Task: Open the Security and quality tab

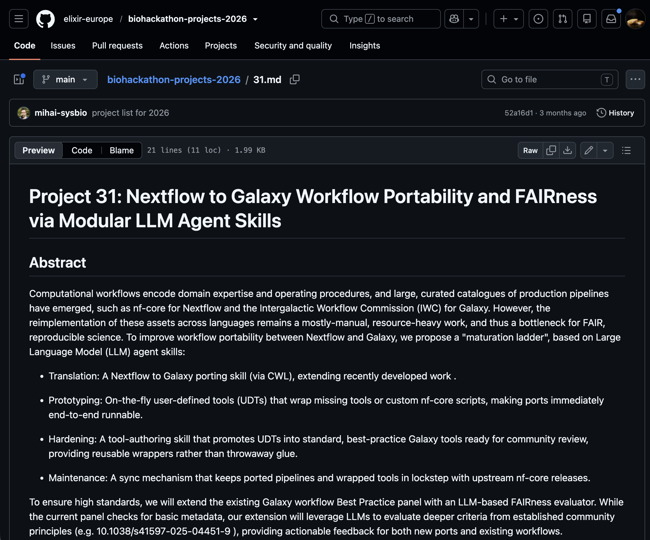Action: coord(293,45)
